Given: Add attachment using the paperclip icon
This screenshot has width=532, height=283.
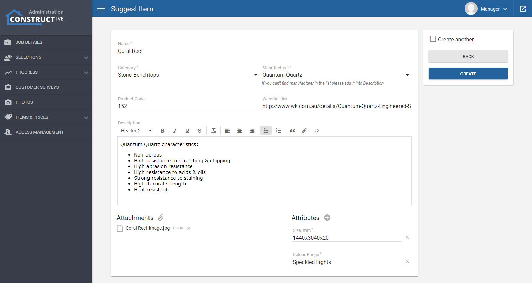Looking at the screenshot, I should [161, 218].
